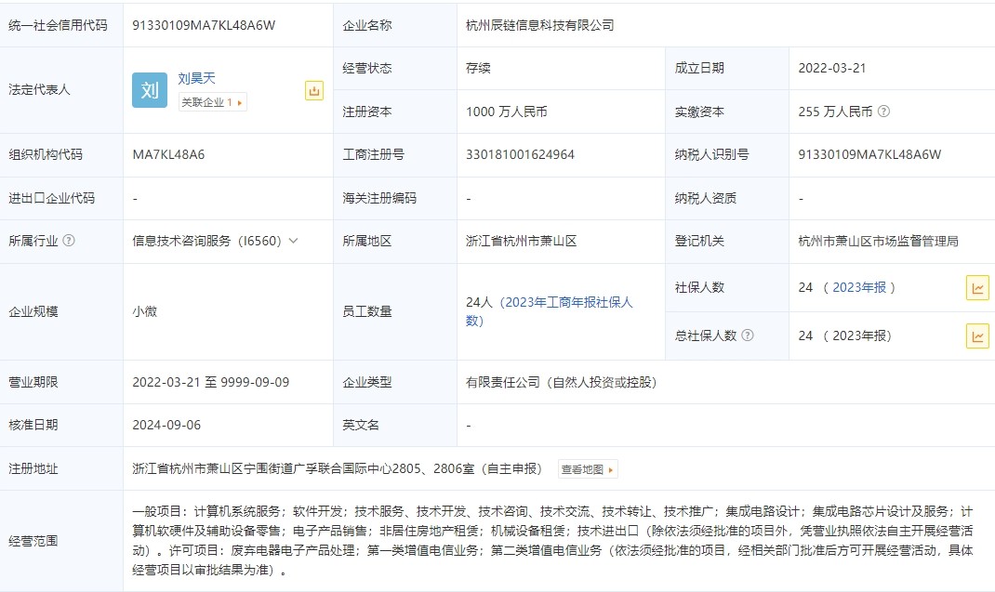This screenshot has width=995, height=592.
Task: Expand the 信息技术咨询服务 industry chevron
Action: [293, 241]
